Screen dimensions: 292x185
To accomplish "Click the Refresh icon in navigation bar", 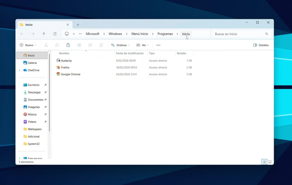I will [55, 34].
